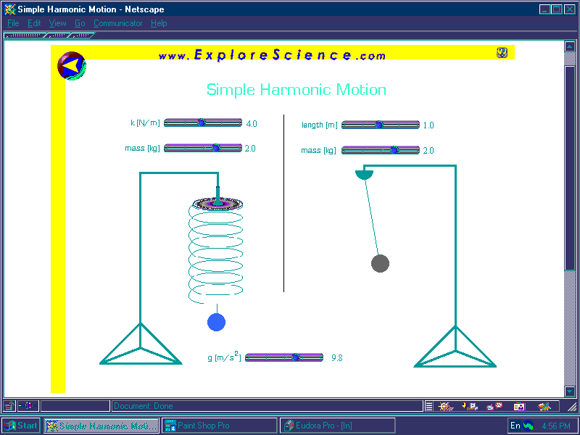This screenshot has height=435, width=580.
Task: Click the help icon on yellow banner
Action: click(502, 52)
